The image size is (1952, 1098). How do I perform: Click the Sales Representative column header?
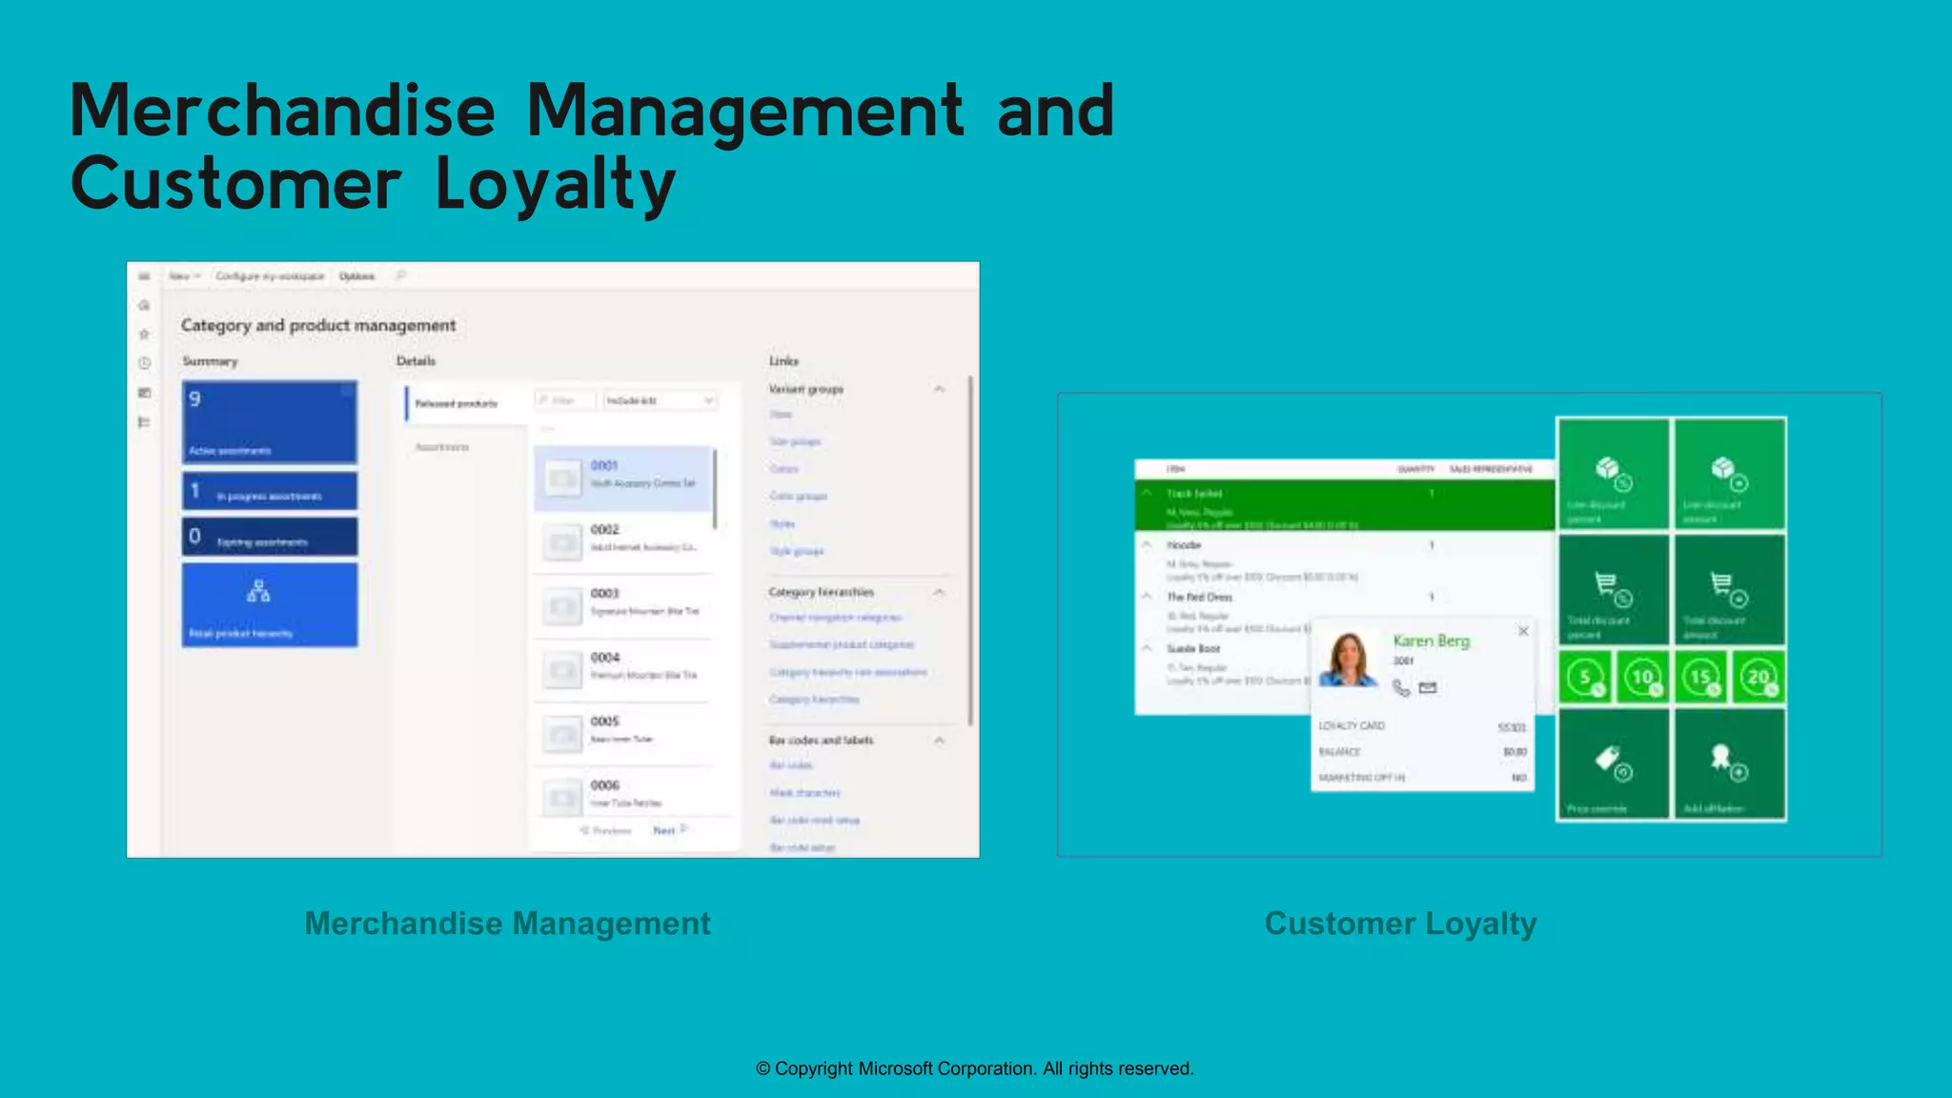pos(1491,469)
